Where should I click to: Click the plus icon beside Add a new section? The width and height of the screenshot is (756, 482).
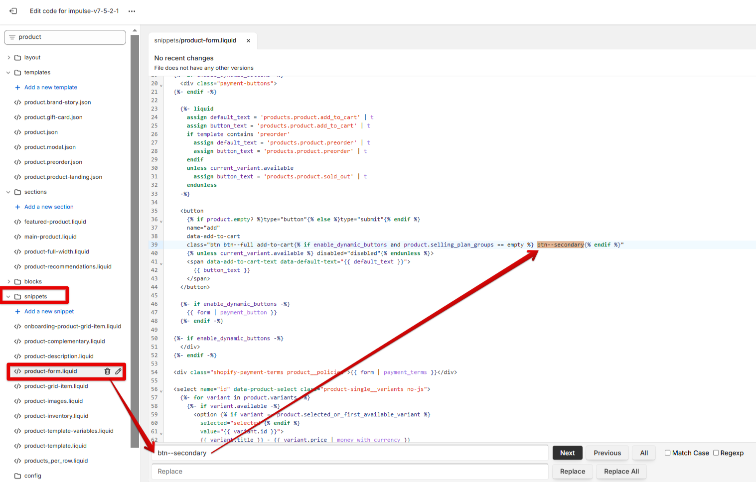point(17,207)
